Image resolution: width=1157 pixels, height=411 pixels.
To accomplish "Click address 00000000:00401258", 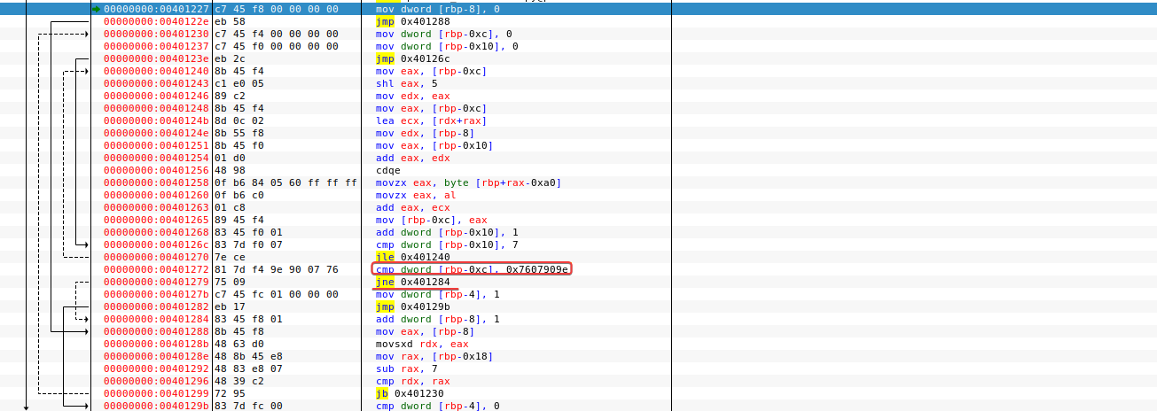I will tap(157, 182).
